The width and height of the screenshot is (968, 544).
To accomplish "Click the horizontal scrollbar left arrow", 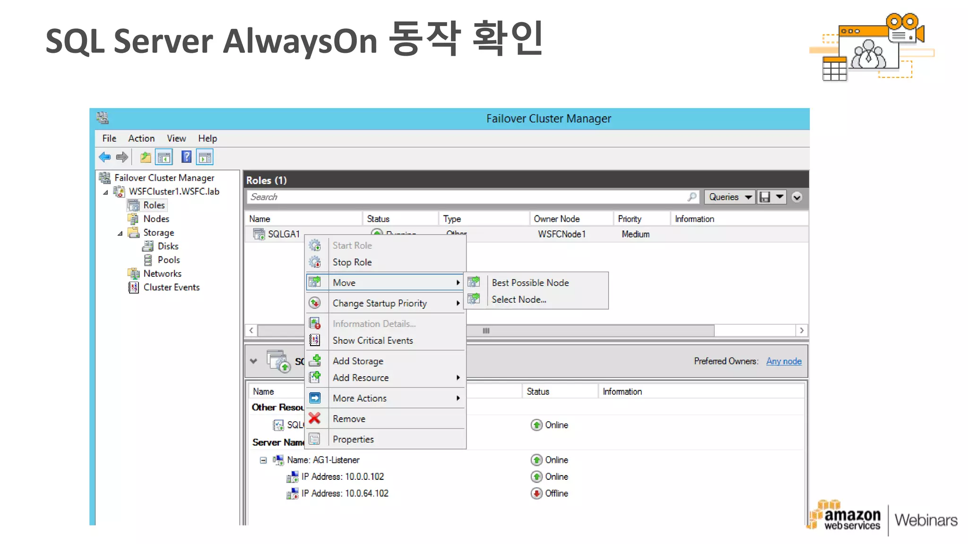I will click(x=251, y=331).
